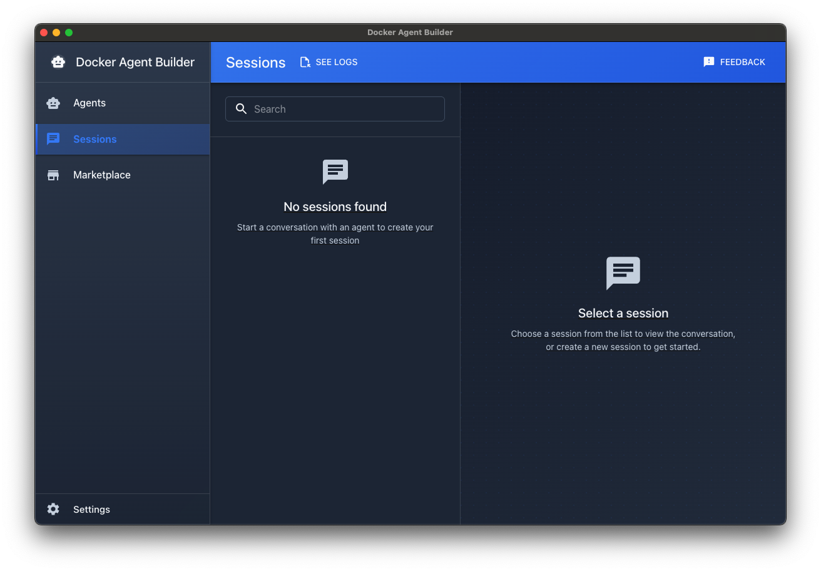Click the Sessions chat bubble icon
This screenshot has height=571, width=821.
pyautogui.click(x=53, y=139)
